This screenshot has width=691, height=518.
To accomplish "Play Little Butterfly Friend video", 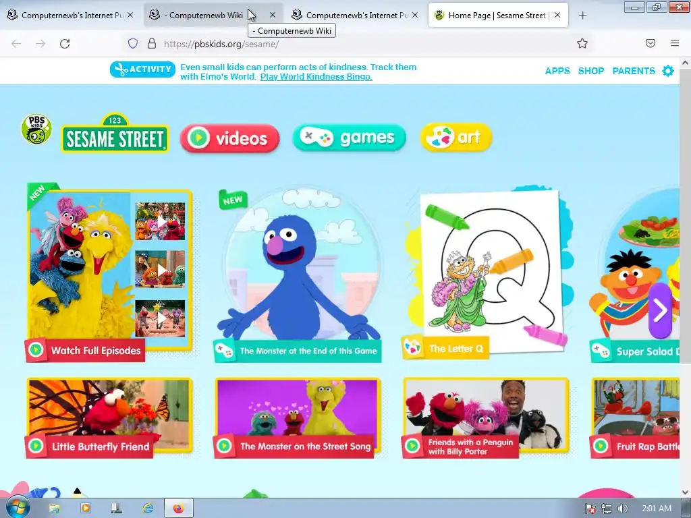I will 109,418.
